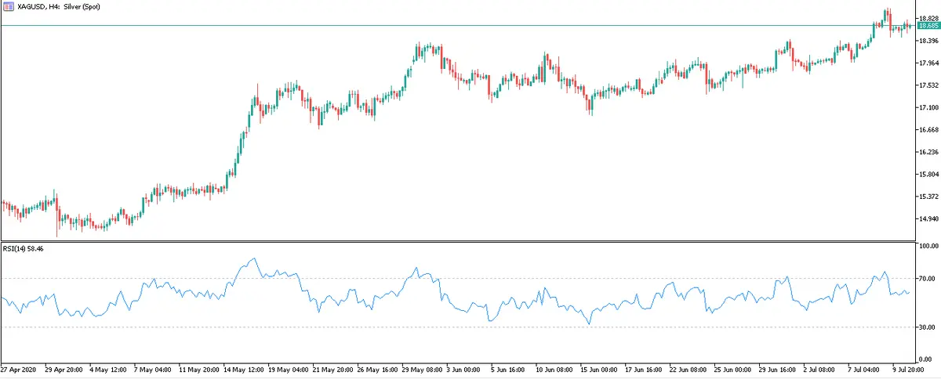Click the highlighted 18.685 current price tag
941x379 pixels.
(x=928, y=26)
